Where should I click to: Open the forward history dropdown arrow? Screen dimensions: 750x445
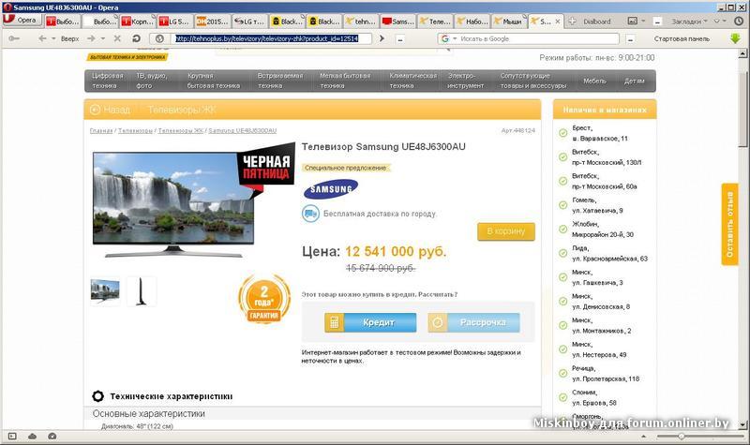coord(102,38)
